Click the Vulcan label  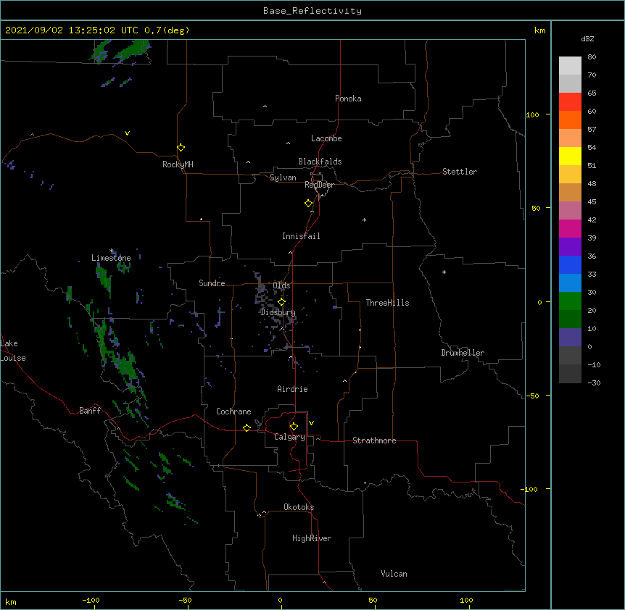pyautogui.click(x=394, y=574)
